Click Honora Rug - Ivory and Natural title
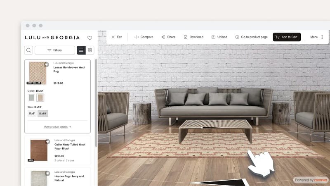The image size is (330, 186). [69, 178]
